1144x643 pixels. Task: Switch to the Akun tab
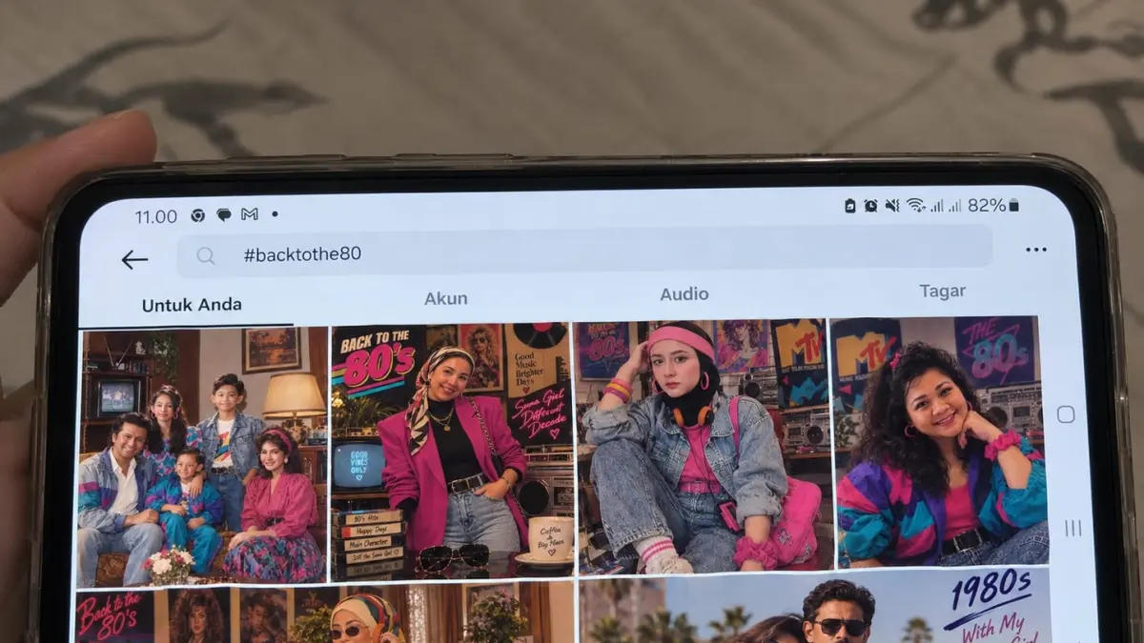click(x=446, y=298)
